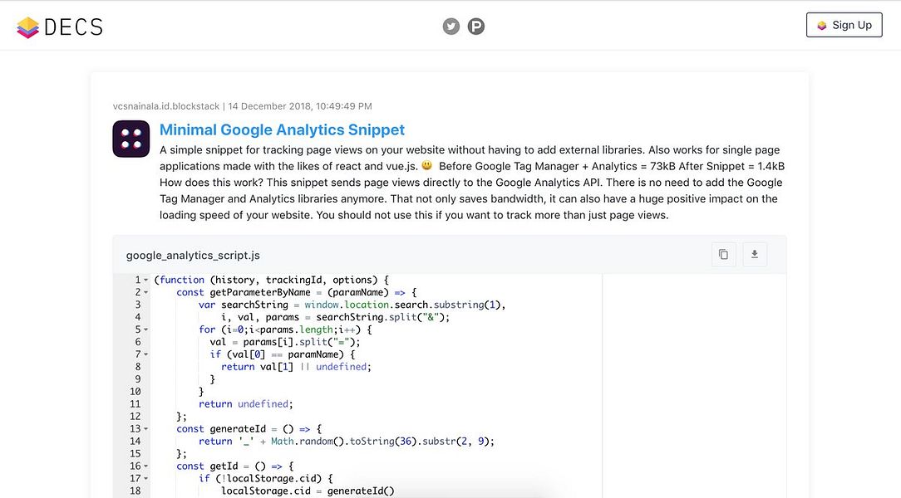
Task: Click the DECS wordmark text
Action: [73, 27]
